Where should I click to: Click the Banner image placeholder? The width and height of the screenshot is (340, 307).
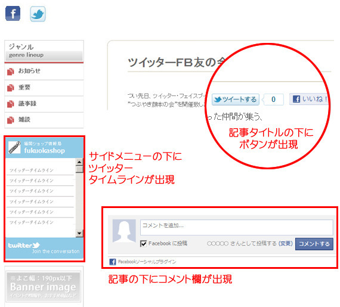coord(43,286)
